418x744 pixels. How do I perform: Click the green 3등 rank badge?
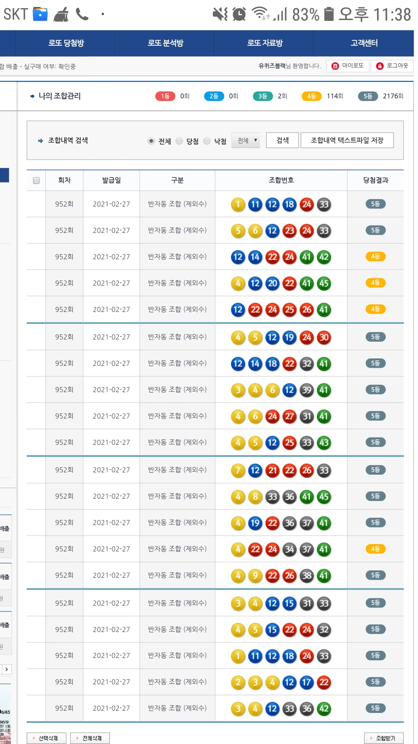coord(263,96)
